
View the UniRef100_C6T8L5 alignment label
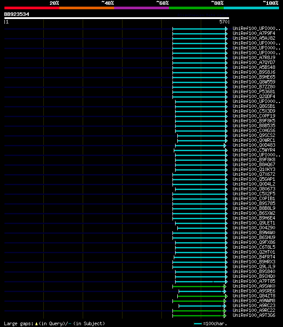click(x=254, y=247)
